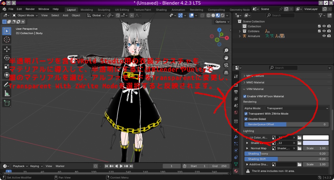Open the Object Data properties tab
Screen dimensions: 334x180
(x=236, y=164)
